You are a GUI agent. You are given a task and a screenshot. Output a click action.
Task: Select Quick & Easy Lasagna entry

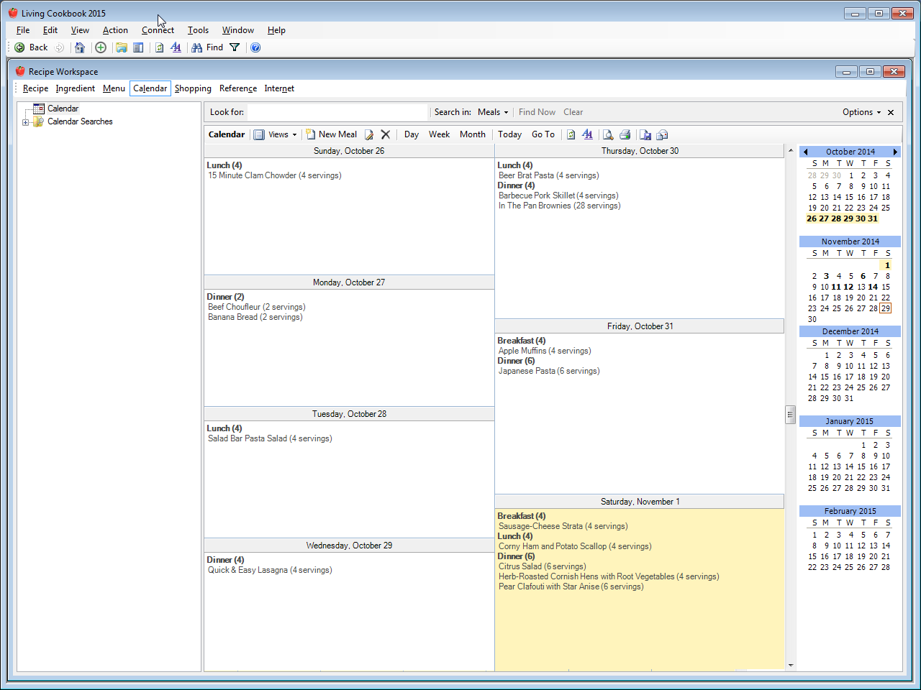(270, 570)
